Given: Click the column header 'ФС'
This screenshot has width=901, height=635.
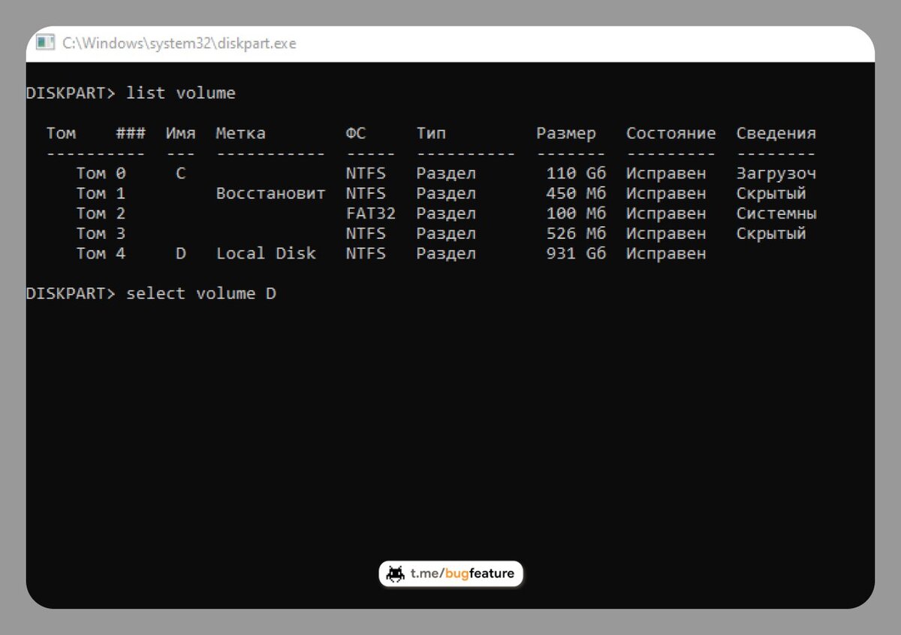Looking at the screenshot, I should pos(356,133).
